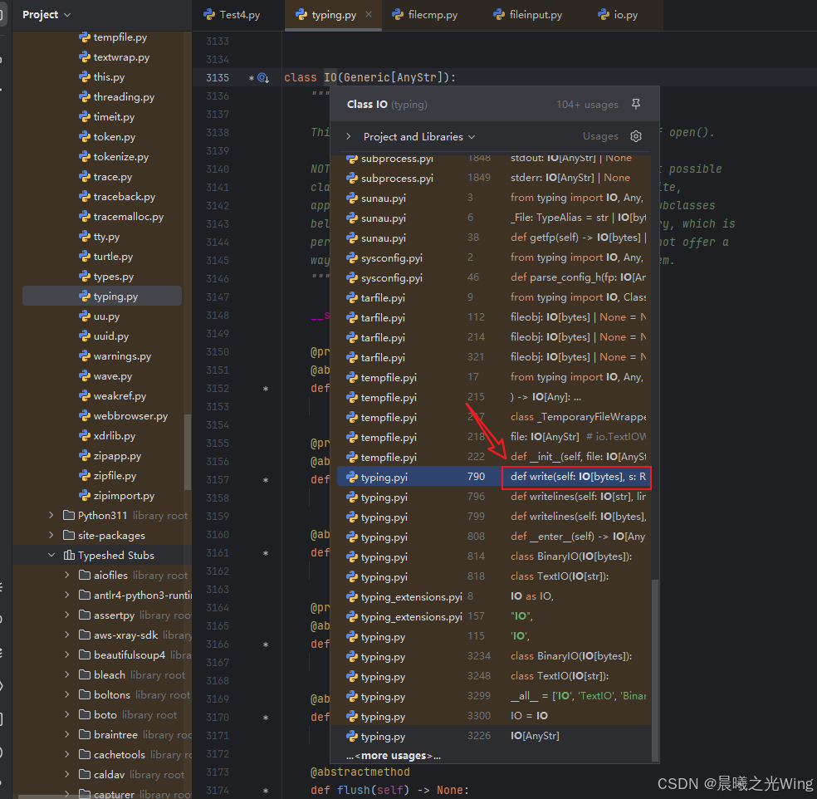Click line number 3148 in gutter
The image size is (817, 799).
(x=218, y=316)
